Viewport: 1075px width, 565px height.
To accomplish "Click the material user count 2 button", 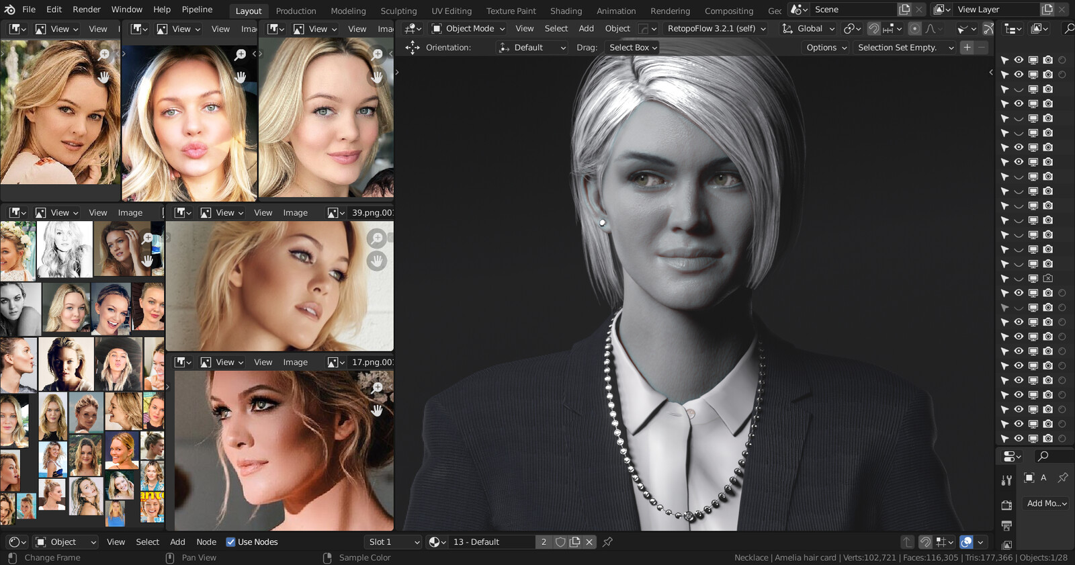I will [x=544, y=542].
